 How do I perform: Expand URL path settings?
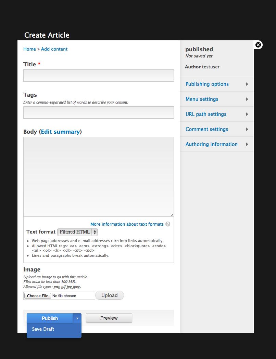(205, 114)
